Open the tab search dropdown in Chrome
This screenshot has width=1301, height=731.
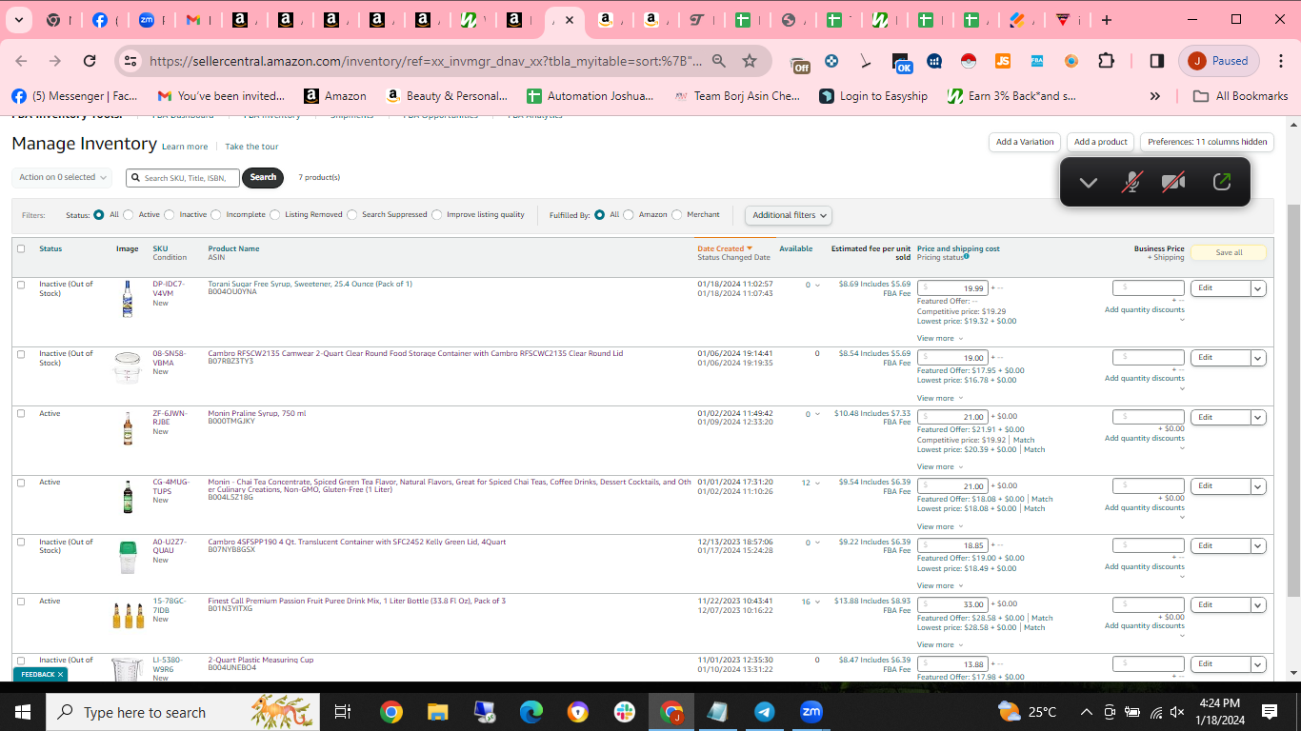(x=19, y=20)
